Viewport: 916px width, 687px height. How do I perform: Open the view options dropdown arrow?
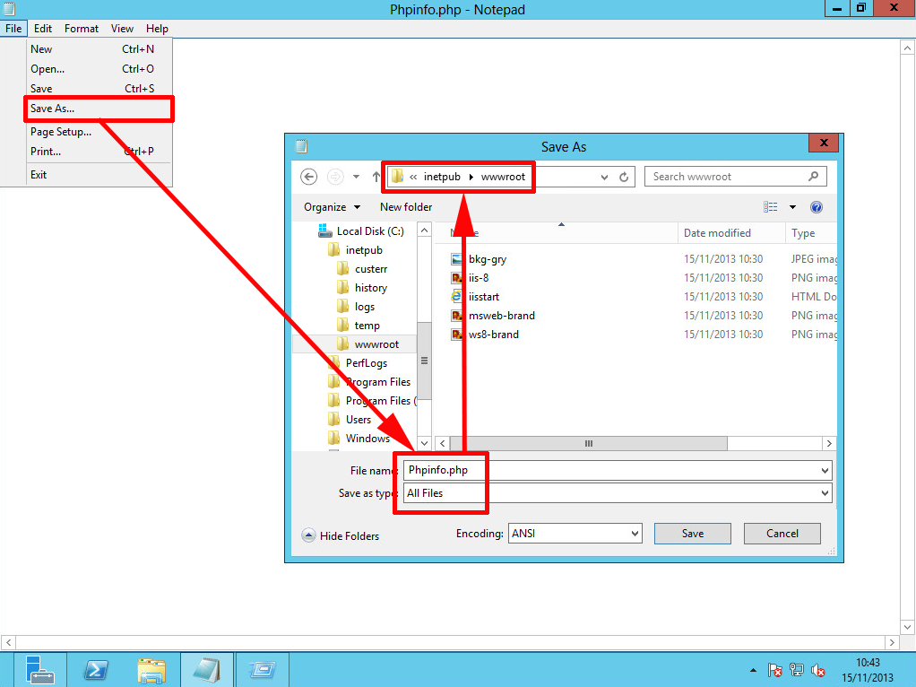[x=792, y=207]
